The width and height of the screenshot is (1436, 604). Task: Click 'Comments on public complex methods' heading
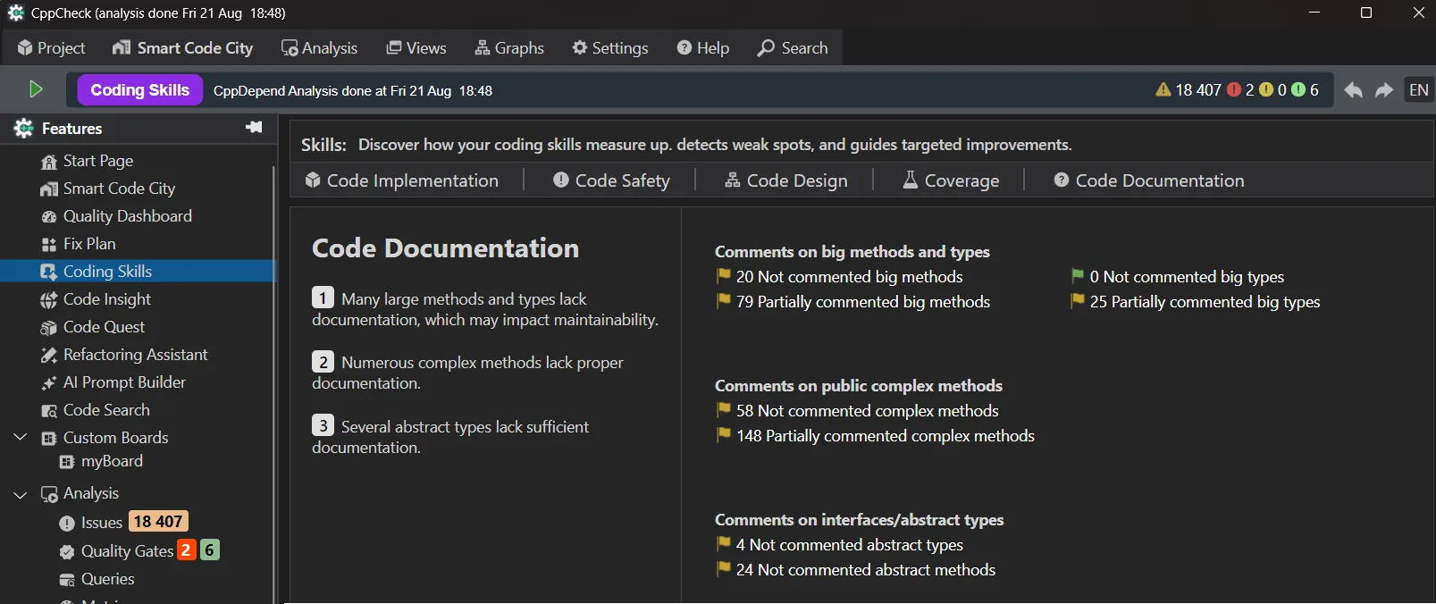859,386
